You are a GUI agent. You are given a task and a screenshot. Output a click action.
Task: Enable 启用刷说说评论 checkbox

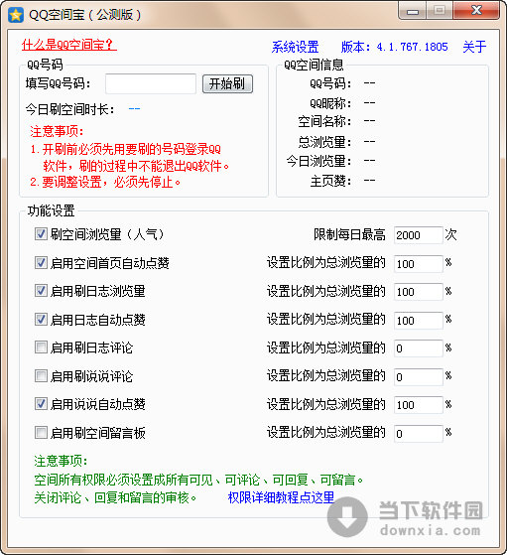click(41, 376)
